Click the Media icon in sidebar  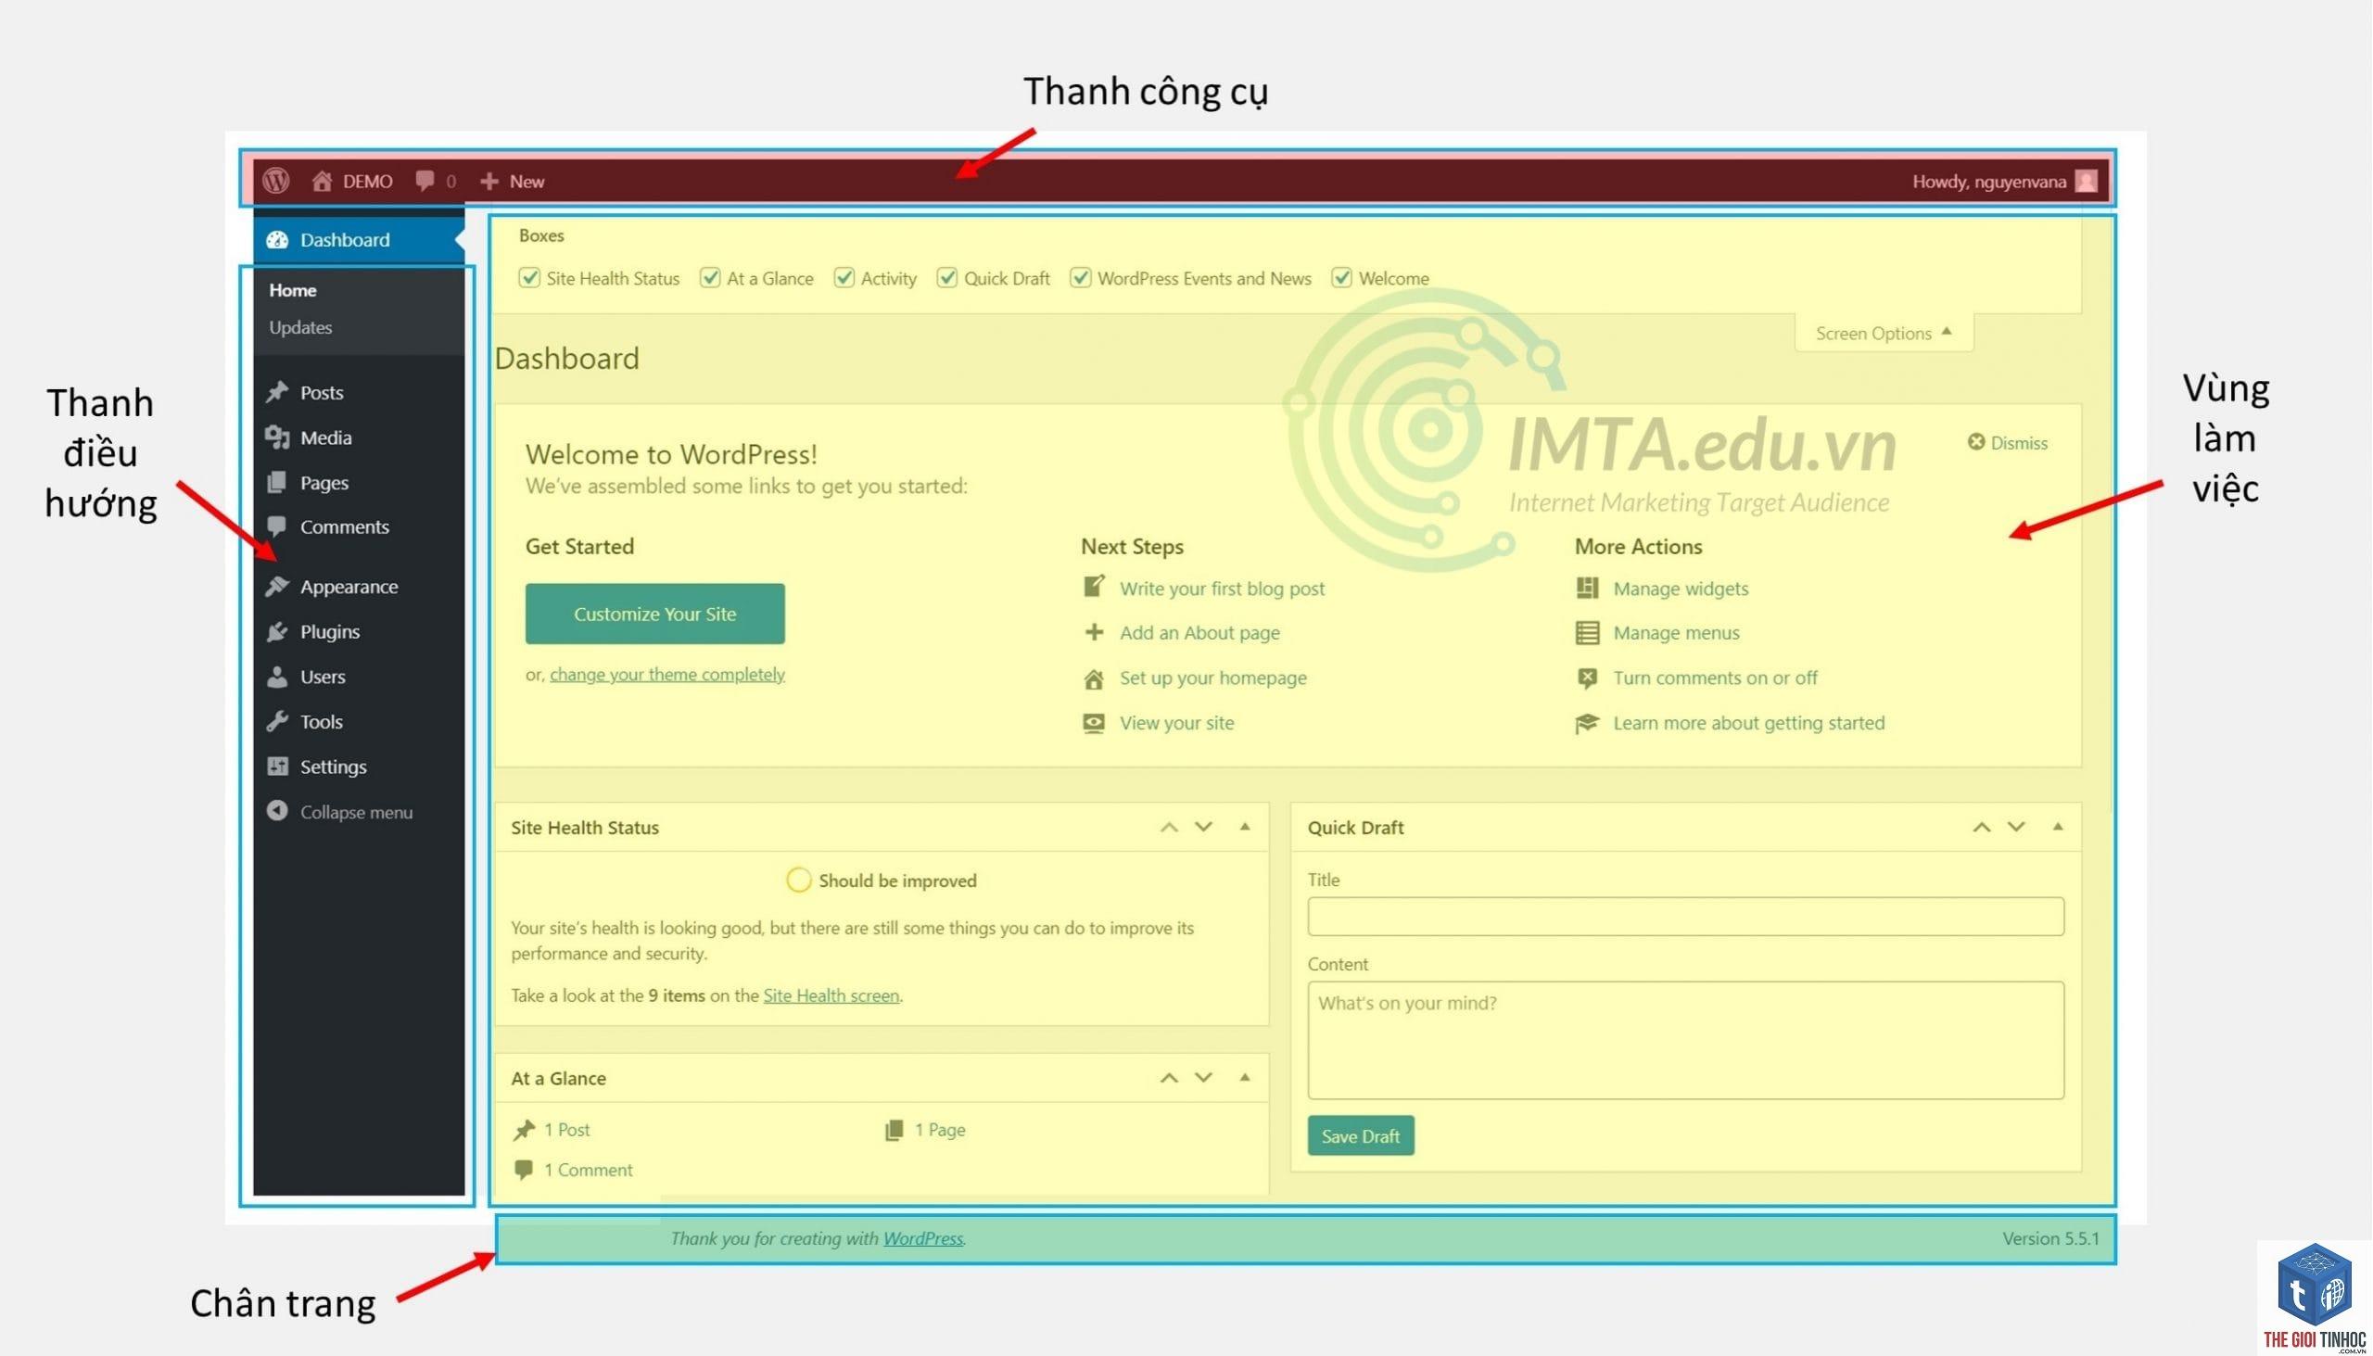277,437
